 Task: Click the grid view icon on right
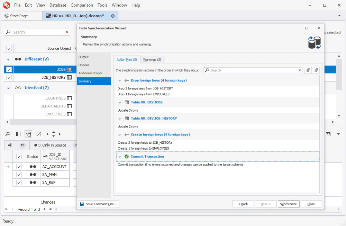click(328, 134)
